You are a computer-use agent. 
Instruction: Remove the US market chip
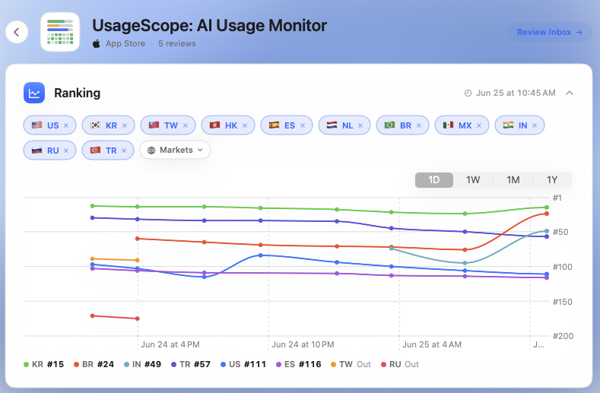[66, 125]
